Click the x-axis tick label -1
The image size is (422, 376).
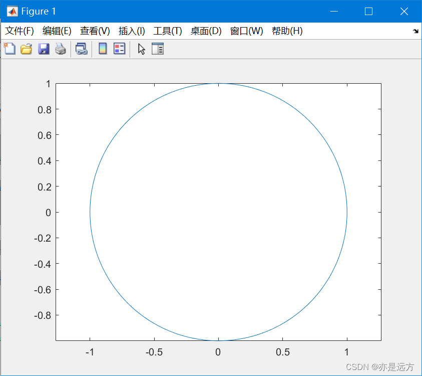[x=90, y=352]
